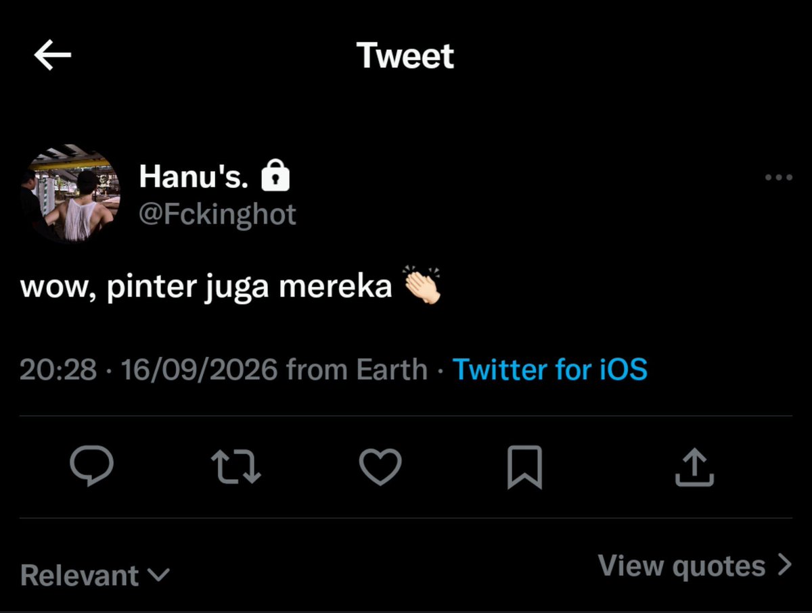Go back using the left arrow

click(53, 55)
